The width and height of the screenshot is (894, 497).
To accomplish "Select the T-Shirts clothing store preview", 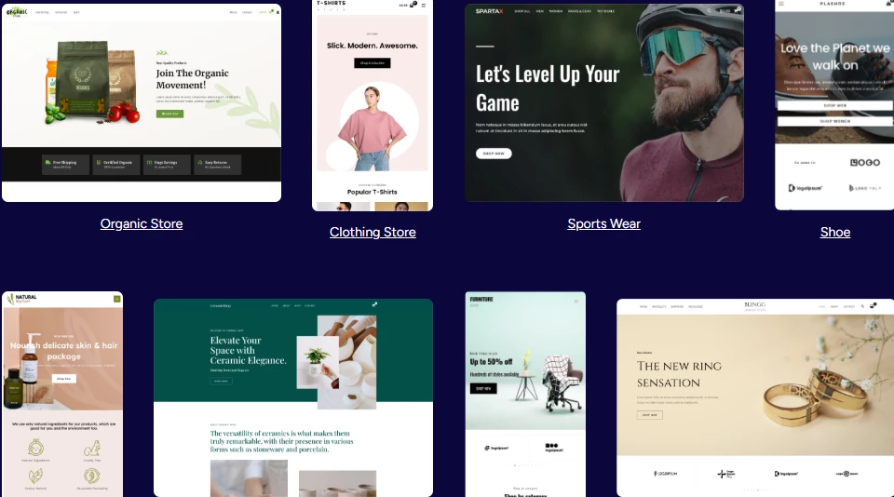I will coord(372,105).
